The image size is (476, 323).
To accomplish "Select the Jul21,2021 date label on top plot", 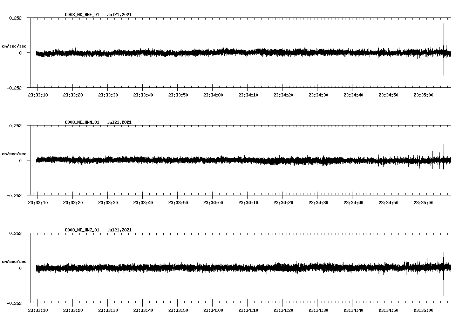I will point(119,14).
